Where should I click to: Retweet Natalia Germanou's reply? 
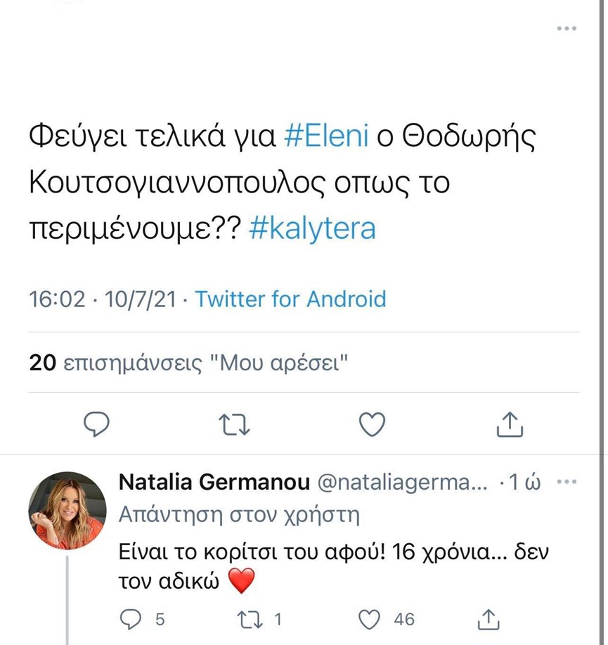click(x=250, y=619)
